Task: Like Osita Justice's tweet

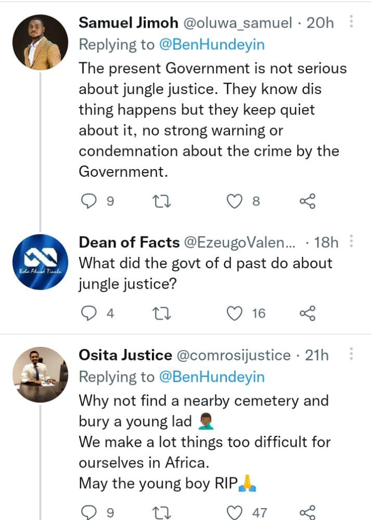Action: [235, 512]
